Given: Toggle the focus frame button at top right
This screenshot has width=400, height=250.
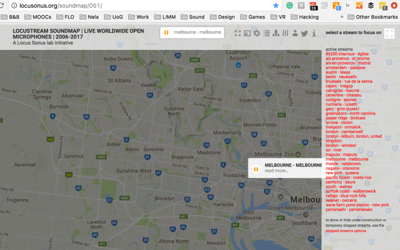Looking at the screenshot, I should (x=389, y=33).
